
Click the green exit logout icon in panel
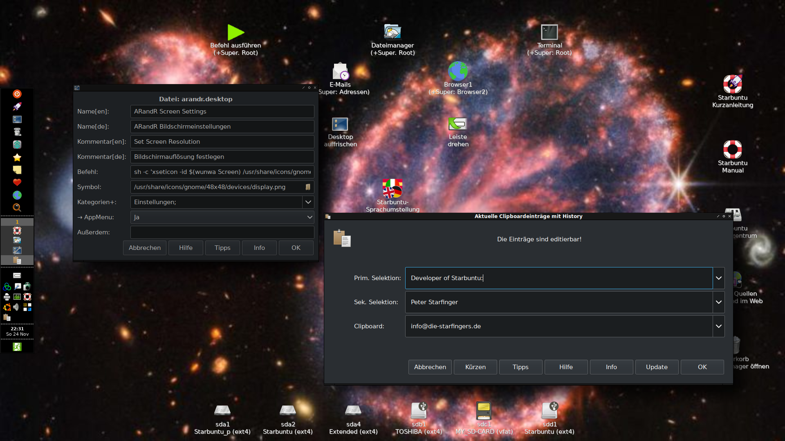pyautogui.click(x=17, y=347)
